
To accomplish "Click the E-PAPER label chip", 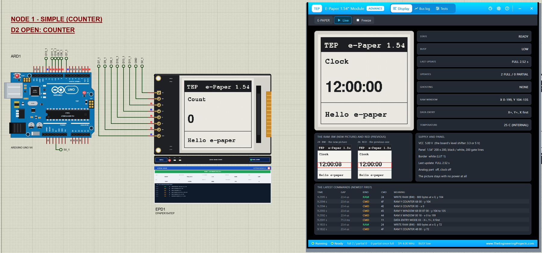I will (323, 20).
